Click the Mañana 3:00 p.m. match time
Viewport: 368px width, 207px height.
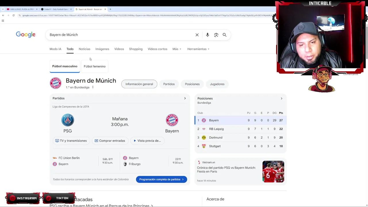click(x=120, y=122)
